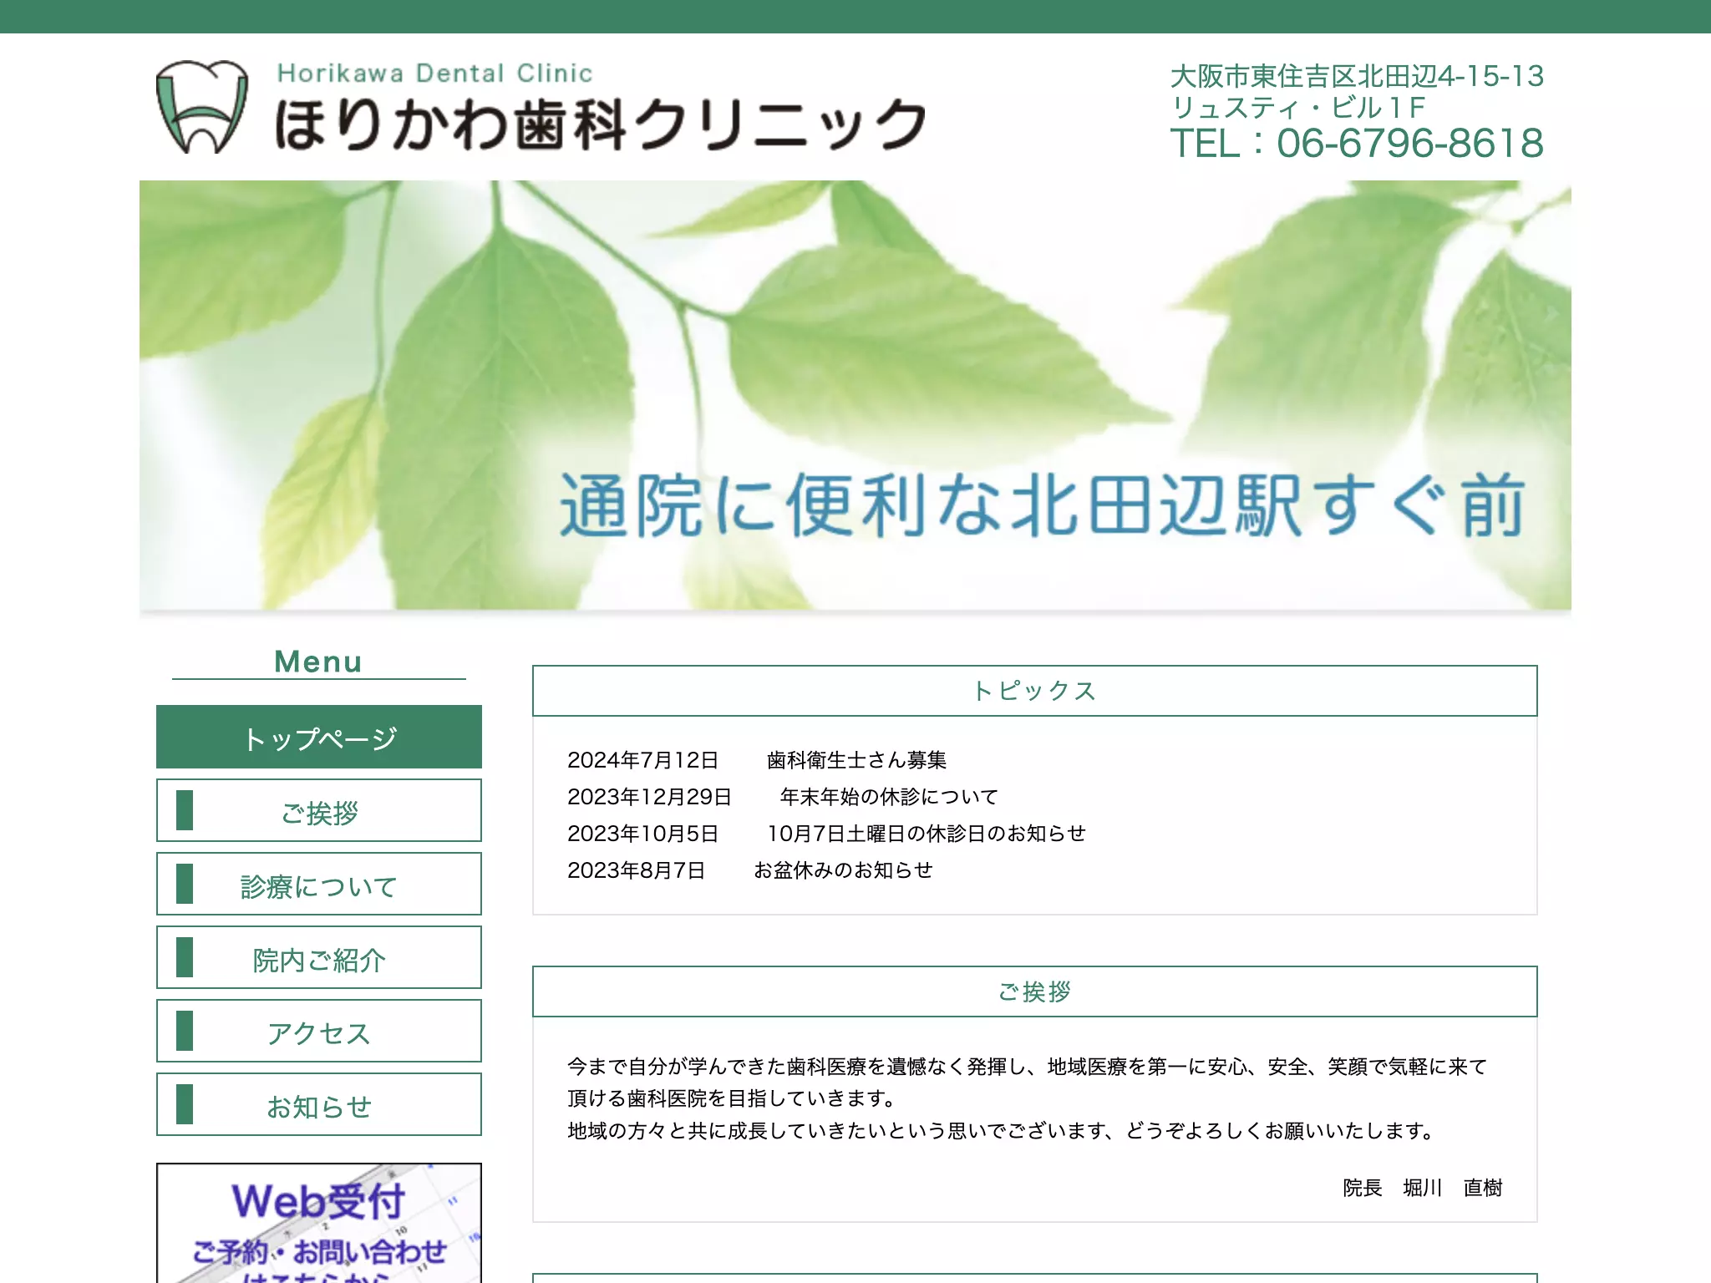Click the 院長 堀川 直樹 signature

pos(1423,1188)
